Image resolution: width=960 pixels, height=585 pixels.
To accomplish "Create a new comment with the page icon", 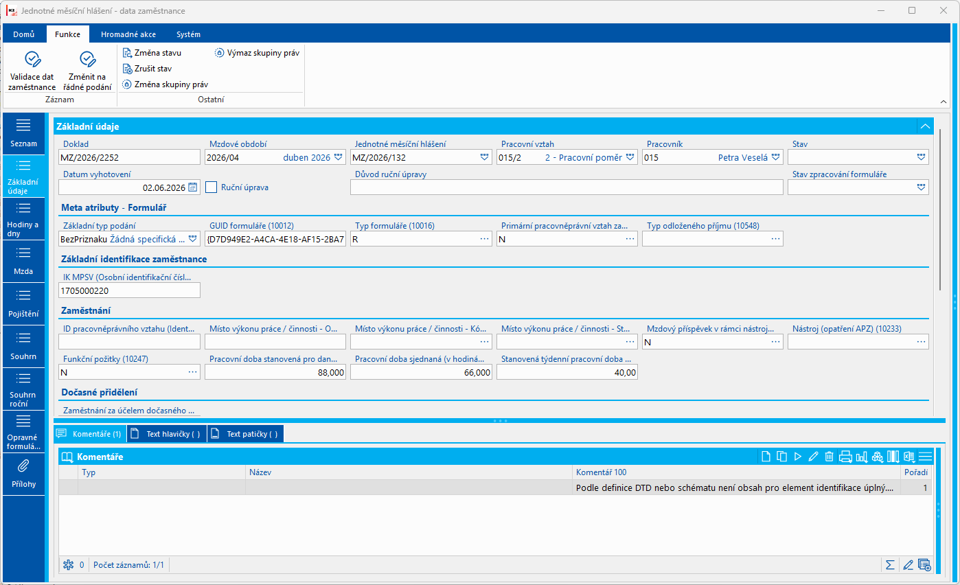I will point(766,456).
